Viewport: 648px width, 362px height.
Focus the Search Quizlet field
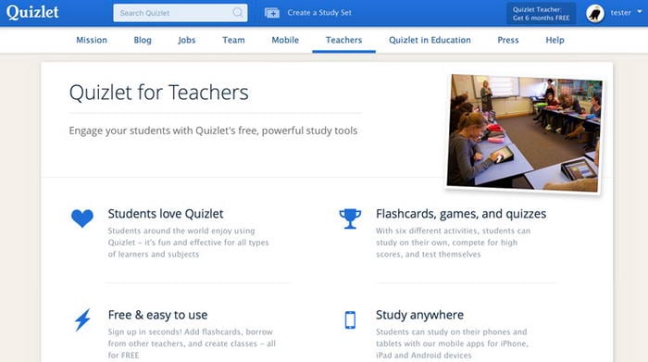pyautogui.click(x=181, y=13)
